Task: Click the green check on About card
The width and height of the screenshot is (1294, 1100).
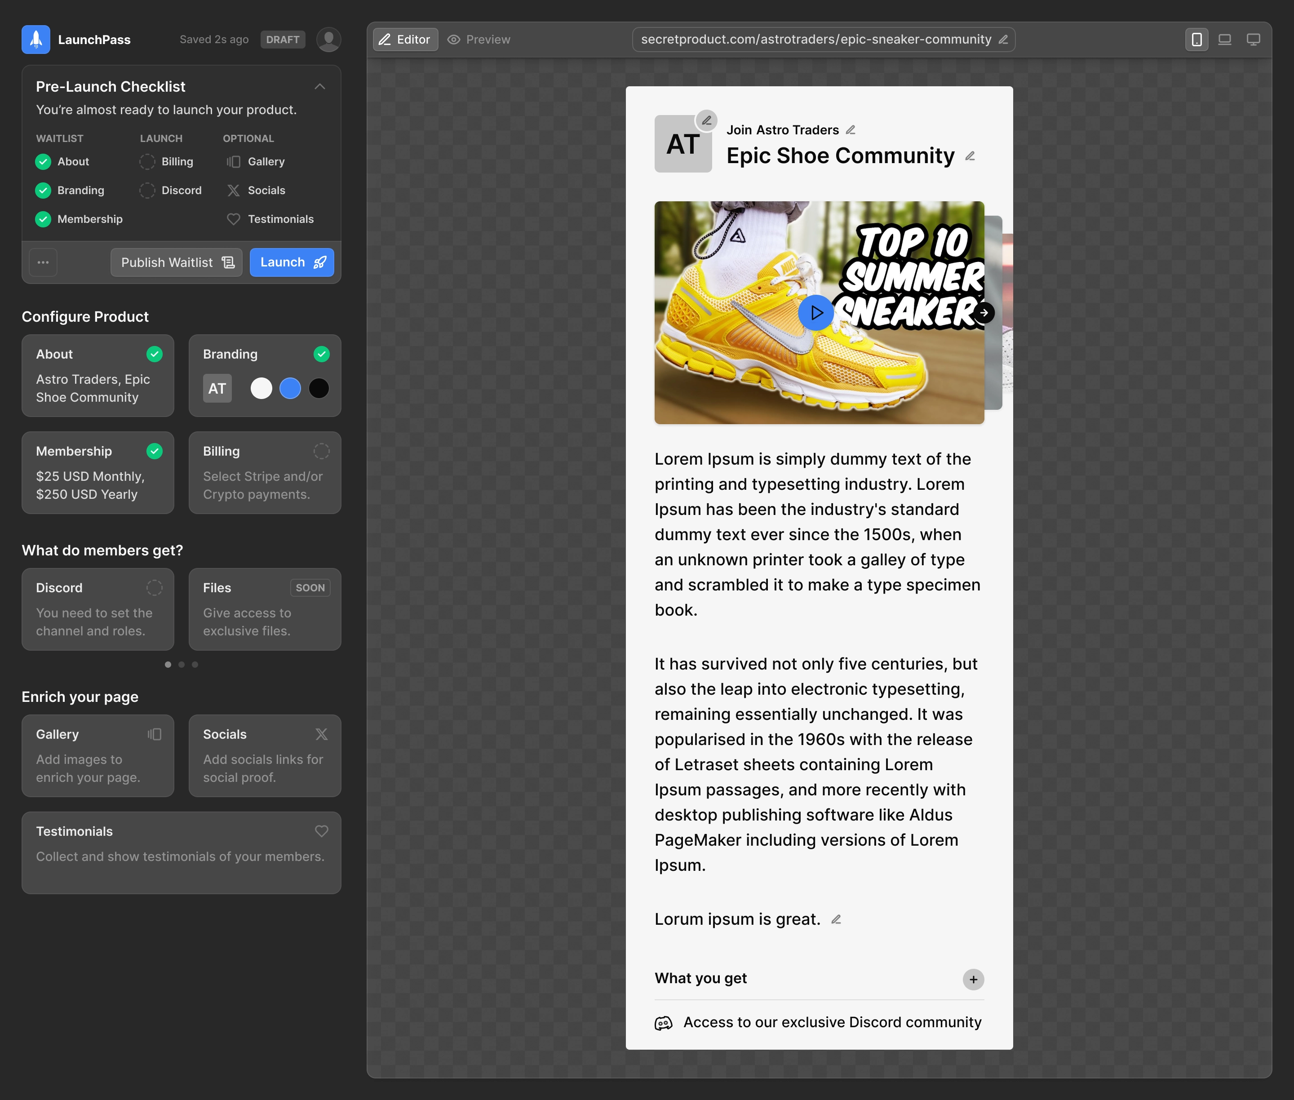Action: coord(154,354)
